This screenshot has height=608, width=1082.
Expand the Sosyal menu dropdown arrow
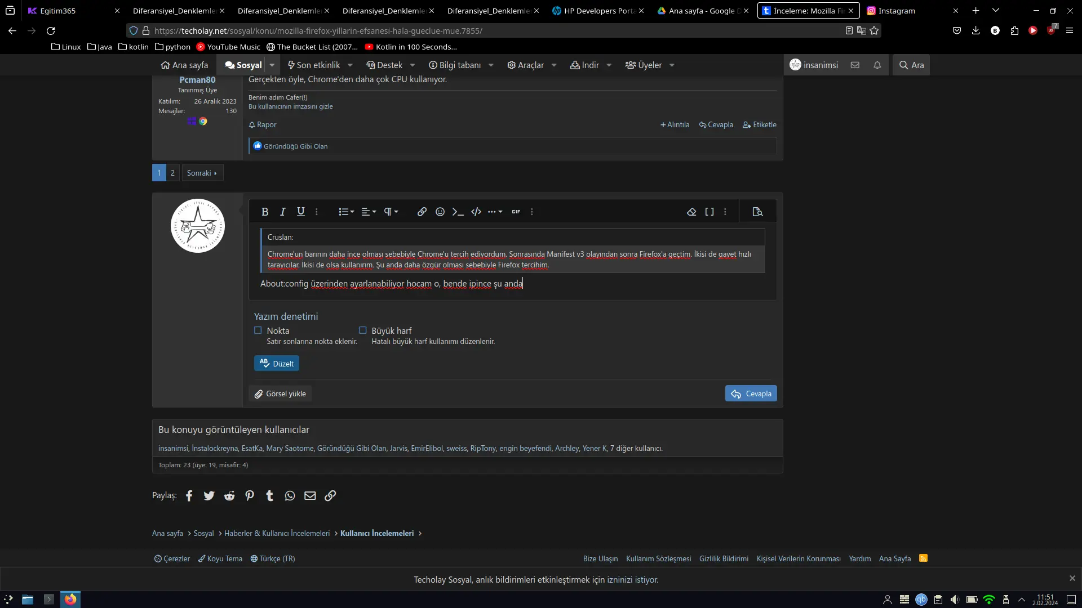[x=272, y=65]
